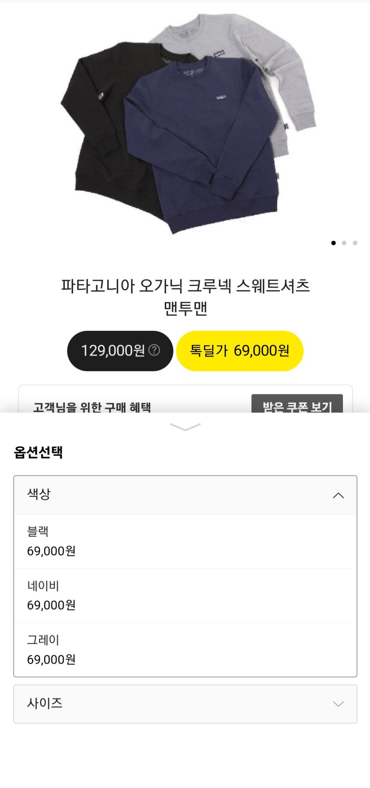
Task: Click the up chevron on 색상 row
Action: coord(338,495)
